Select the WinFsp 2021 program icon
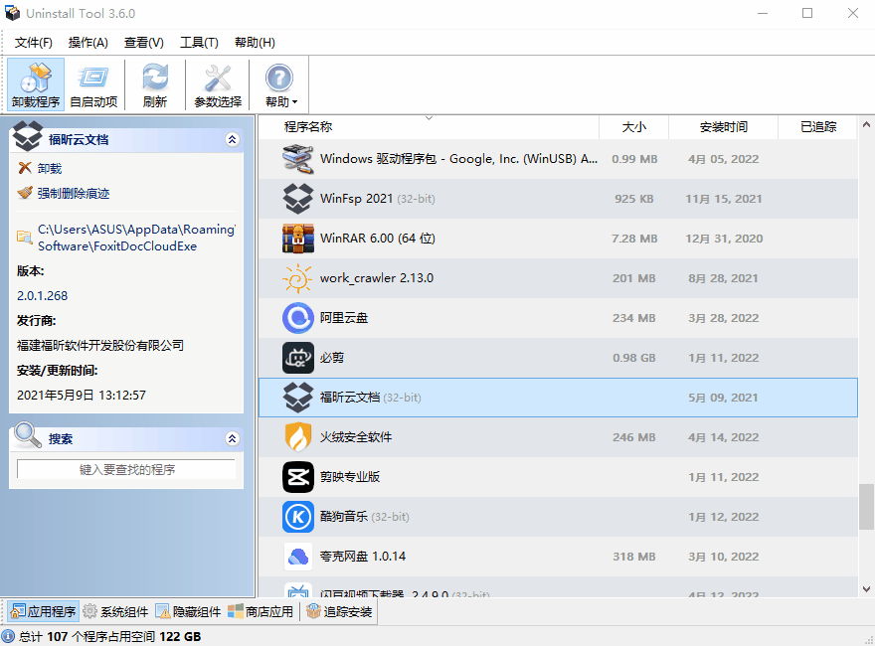875x646 pixels. tap(297, 199)
